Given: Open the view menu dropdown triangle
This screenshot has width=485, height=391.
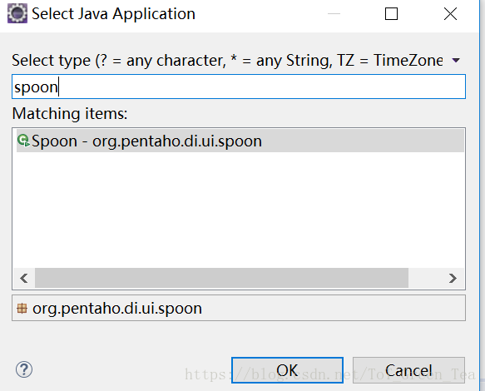Looking at the screenshot, I should (x=456, y=60).
